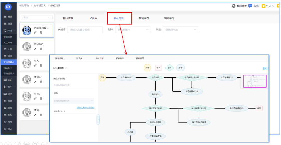Click the blue envelope icon on flow canvas

[x=265, y=68]
